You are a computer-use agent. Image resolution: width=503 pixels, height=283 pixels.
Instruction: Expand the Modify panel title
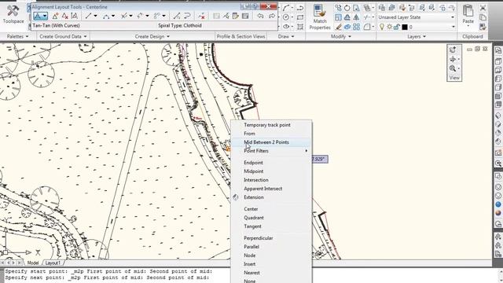(340, 37)
